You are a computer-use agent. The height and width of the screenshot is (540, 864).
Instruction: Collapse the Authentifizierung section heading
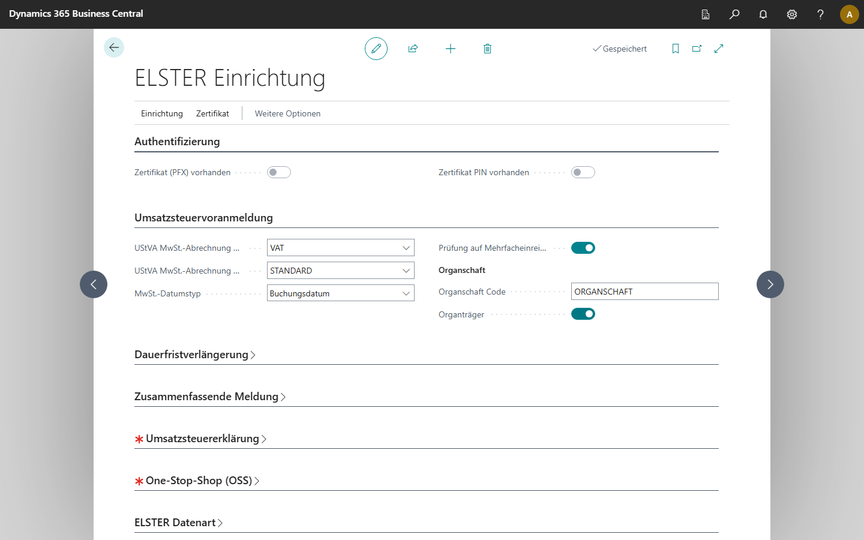[x=177, y=142]
